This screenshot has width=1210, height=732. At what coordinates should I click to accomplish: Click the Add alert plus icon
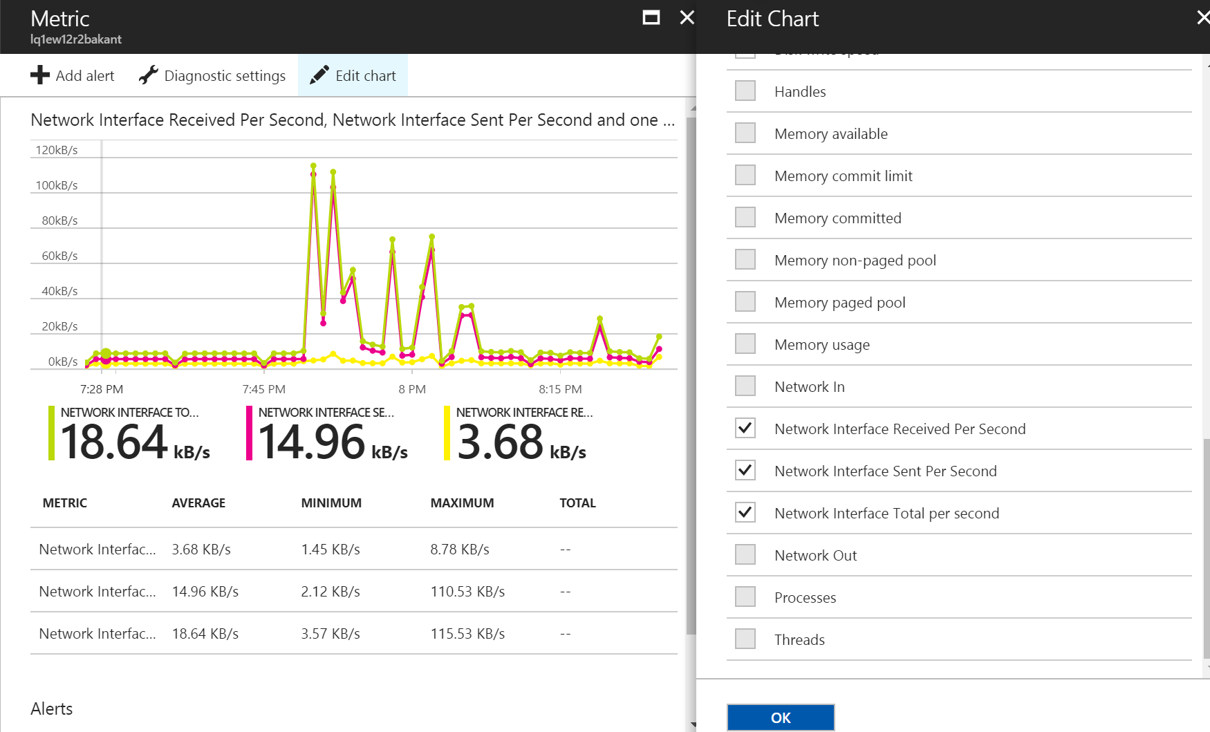coord(40,75)
